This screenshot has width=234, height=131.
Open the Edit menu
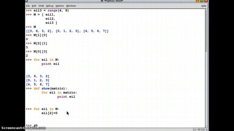pos(34,6)
